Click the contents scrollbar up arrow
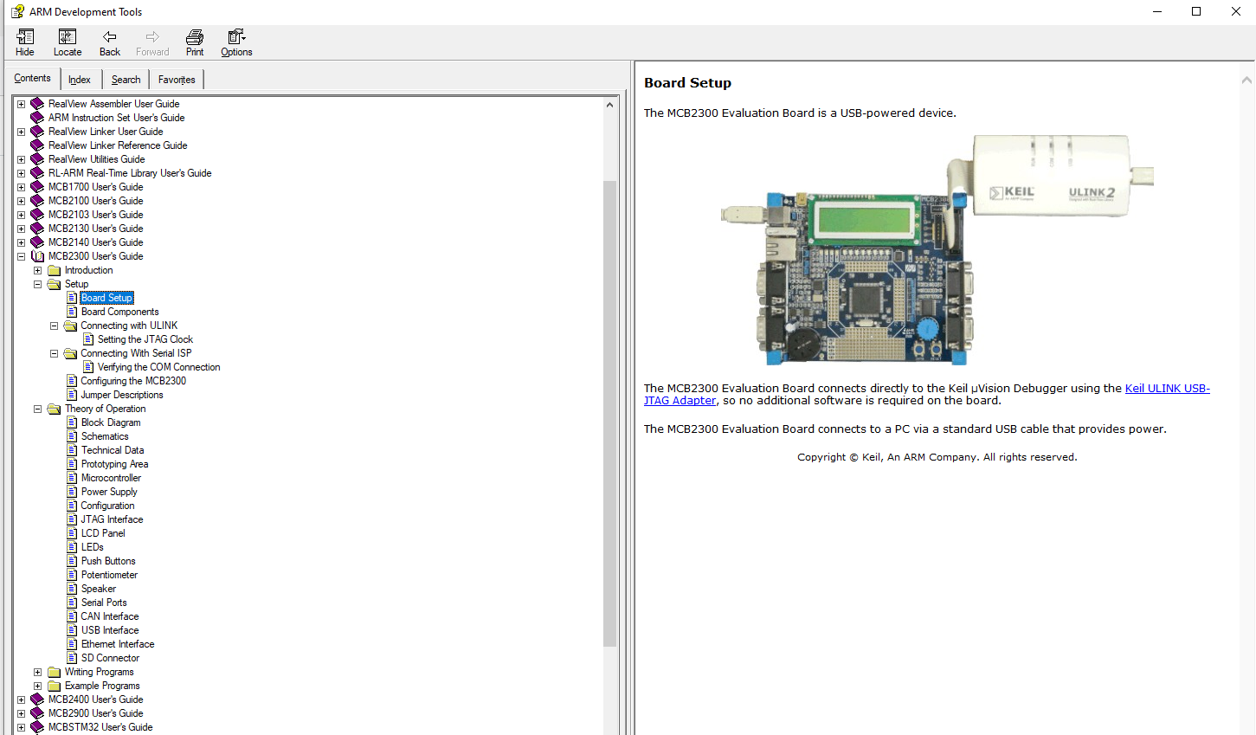 coord(609,105)
